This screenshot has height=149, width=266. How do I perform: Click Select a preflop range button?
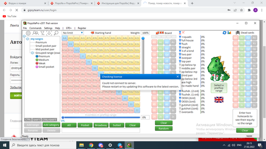(x=219, y=88)
